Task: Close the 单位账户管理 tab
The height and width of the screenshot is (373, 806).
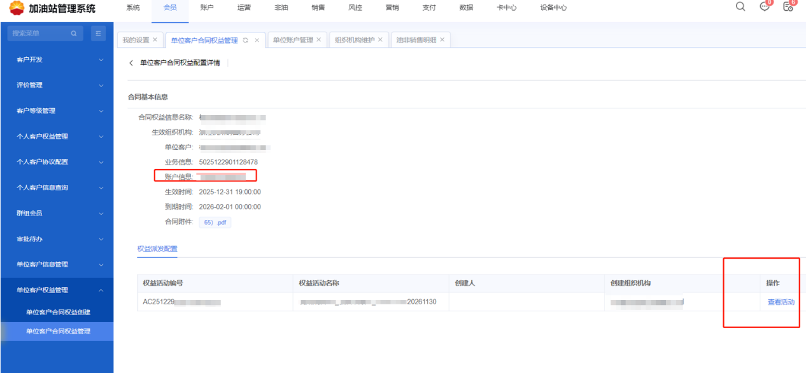Action: click(x=319, y=40)
